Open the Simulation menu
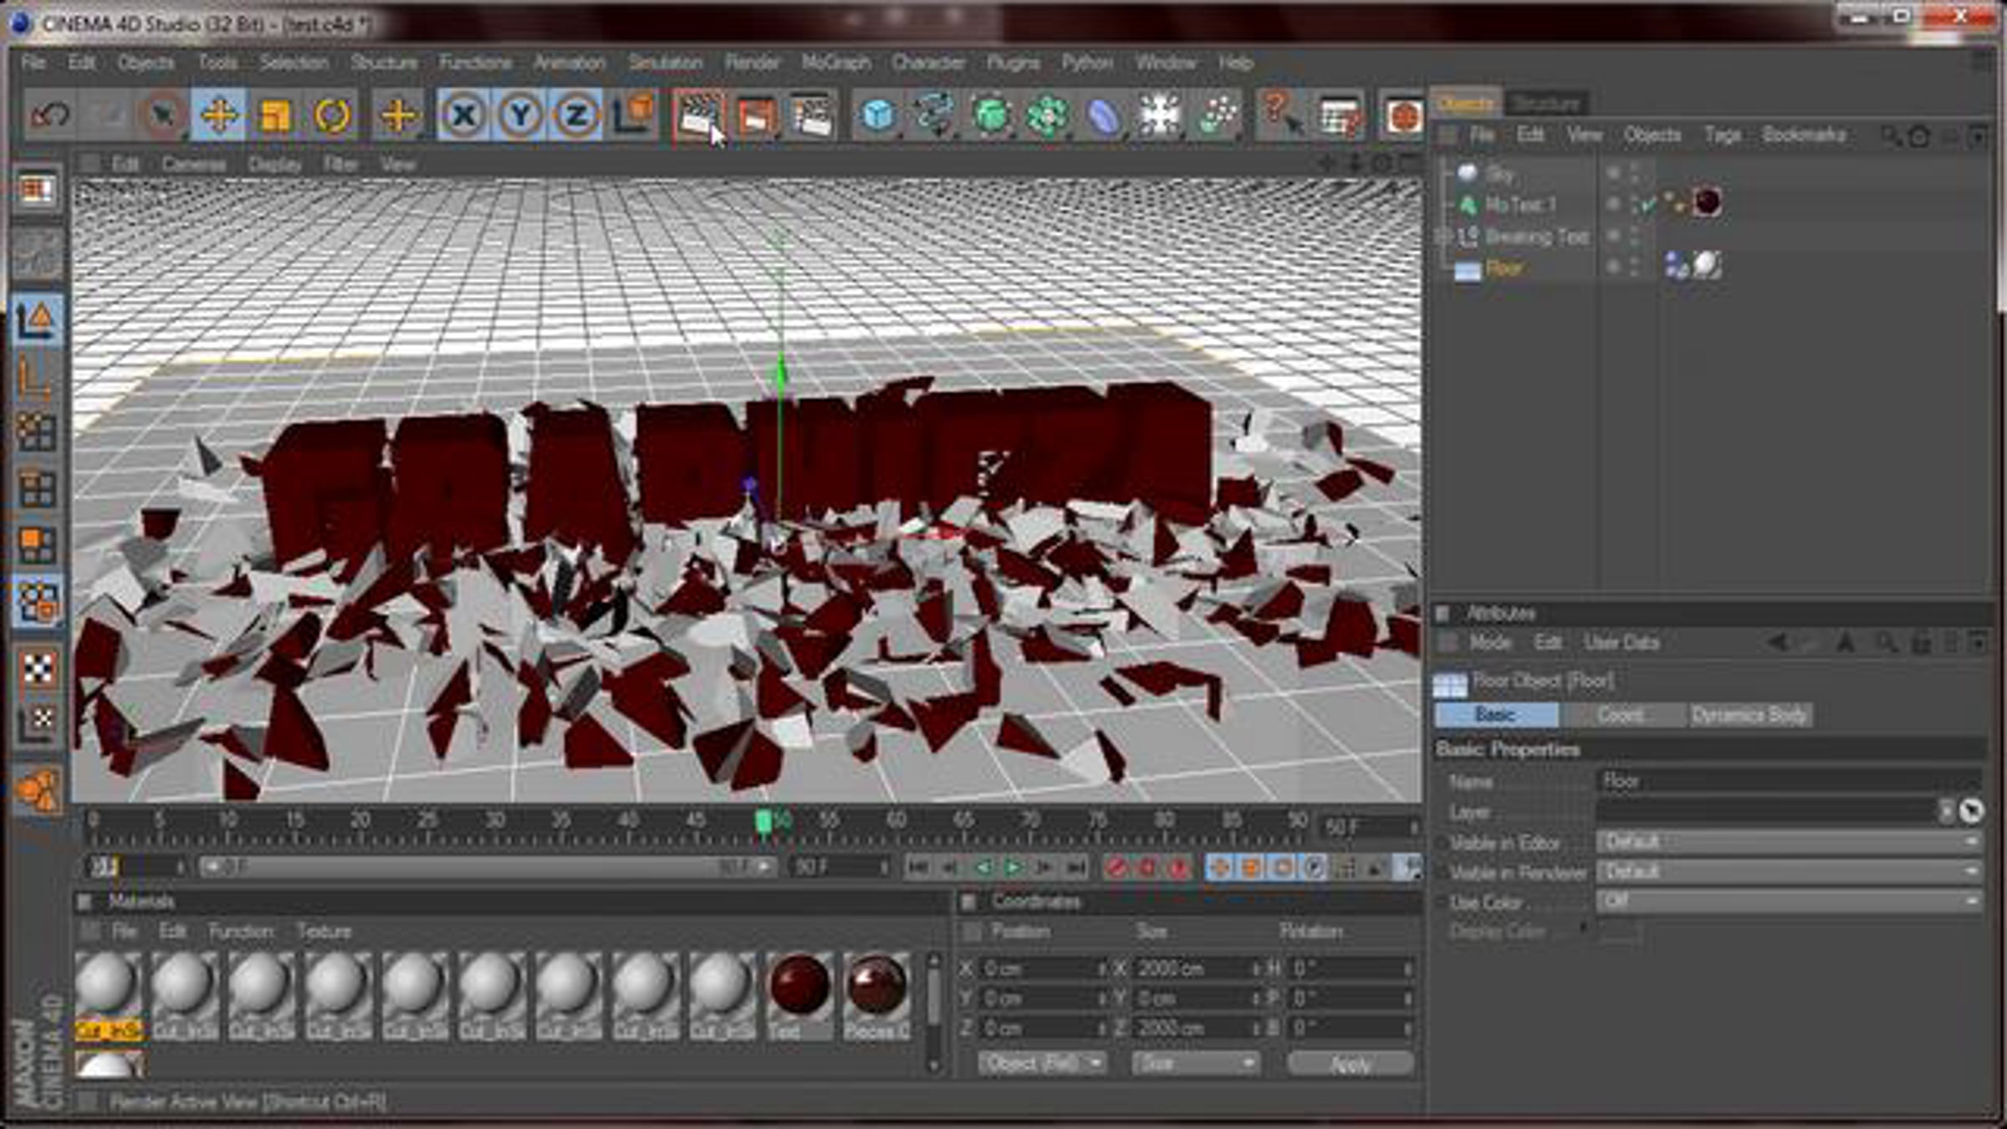 (665, 63)
